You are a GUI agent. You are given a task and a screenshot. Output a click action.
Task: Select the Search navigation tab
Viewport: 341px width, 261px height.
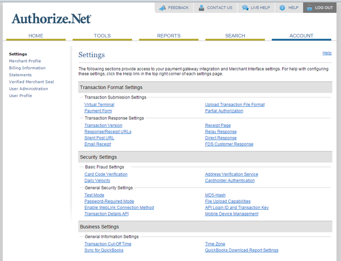[x=235, y=36]
